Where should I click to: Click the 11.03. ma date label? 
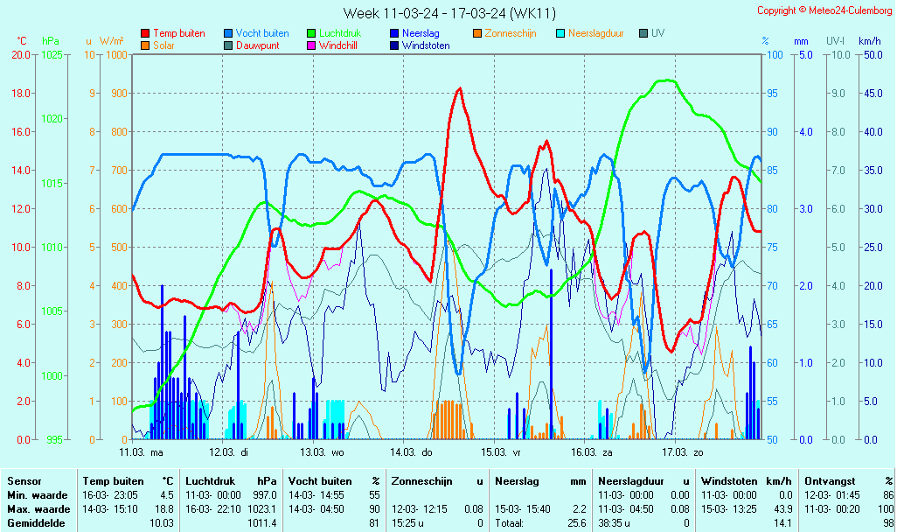142,452
